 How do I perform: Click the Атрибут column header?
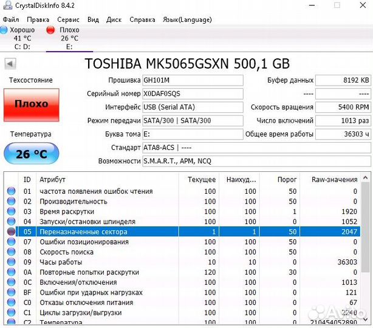pos(107,180)
